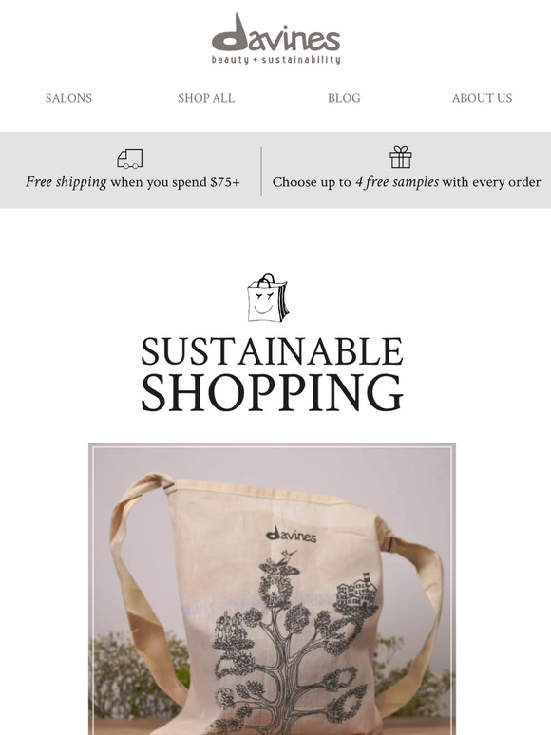Click the SUSTAINABLE heading text
This screenshot has width=551, height=735.
click(273, 351)
